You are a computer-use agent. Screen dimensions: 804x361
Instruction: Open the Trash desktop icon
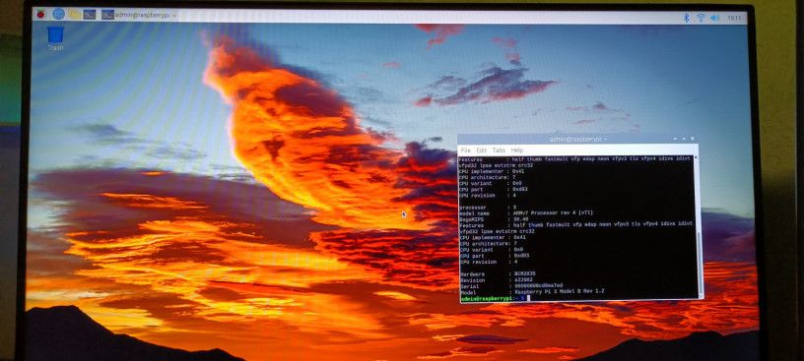[x=55, y=38]
